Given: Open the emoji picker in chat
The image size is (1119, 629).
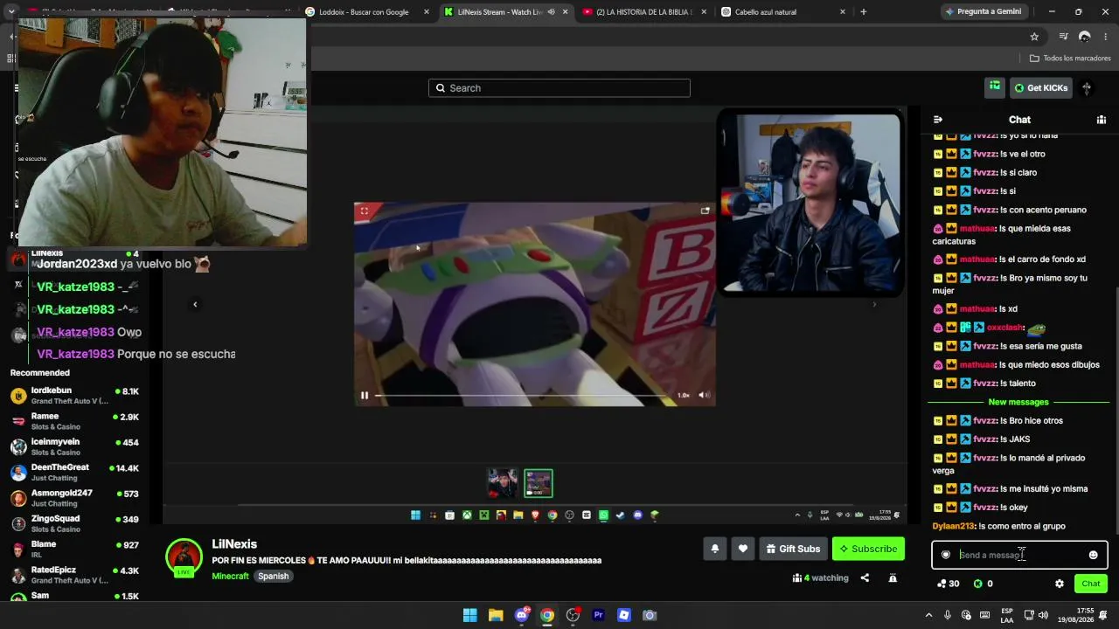Looking at the screenshot, I should (x=1093, y=555).
